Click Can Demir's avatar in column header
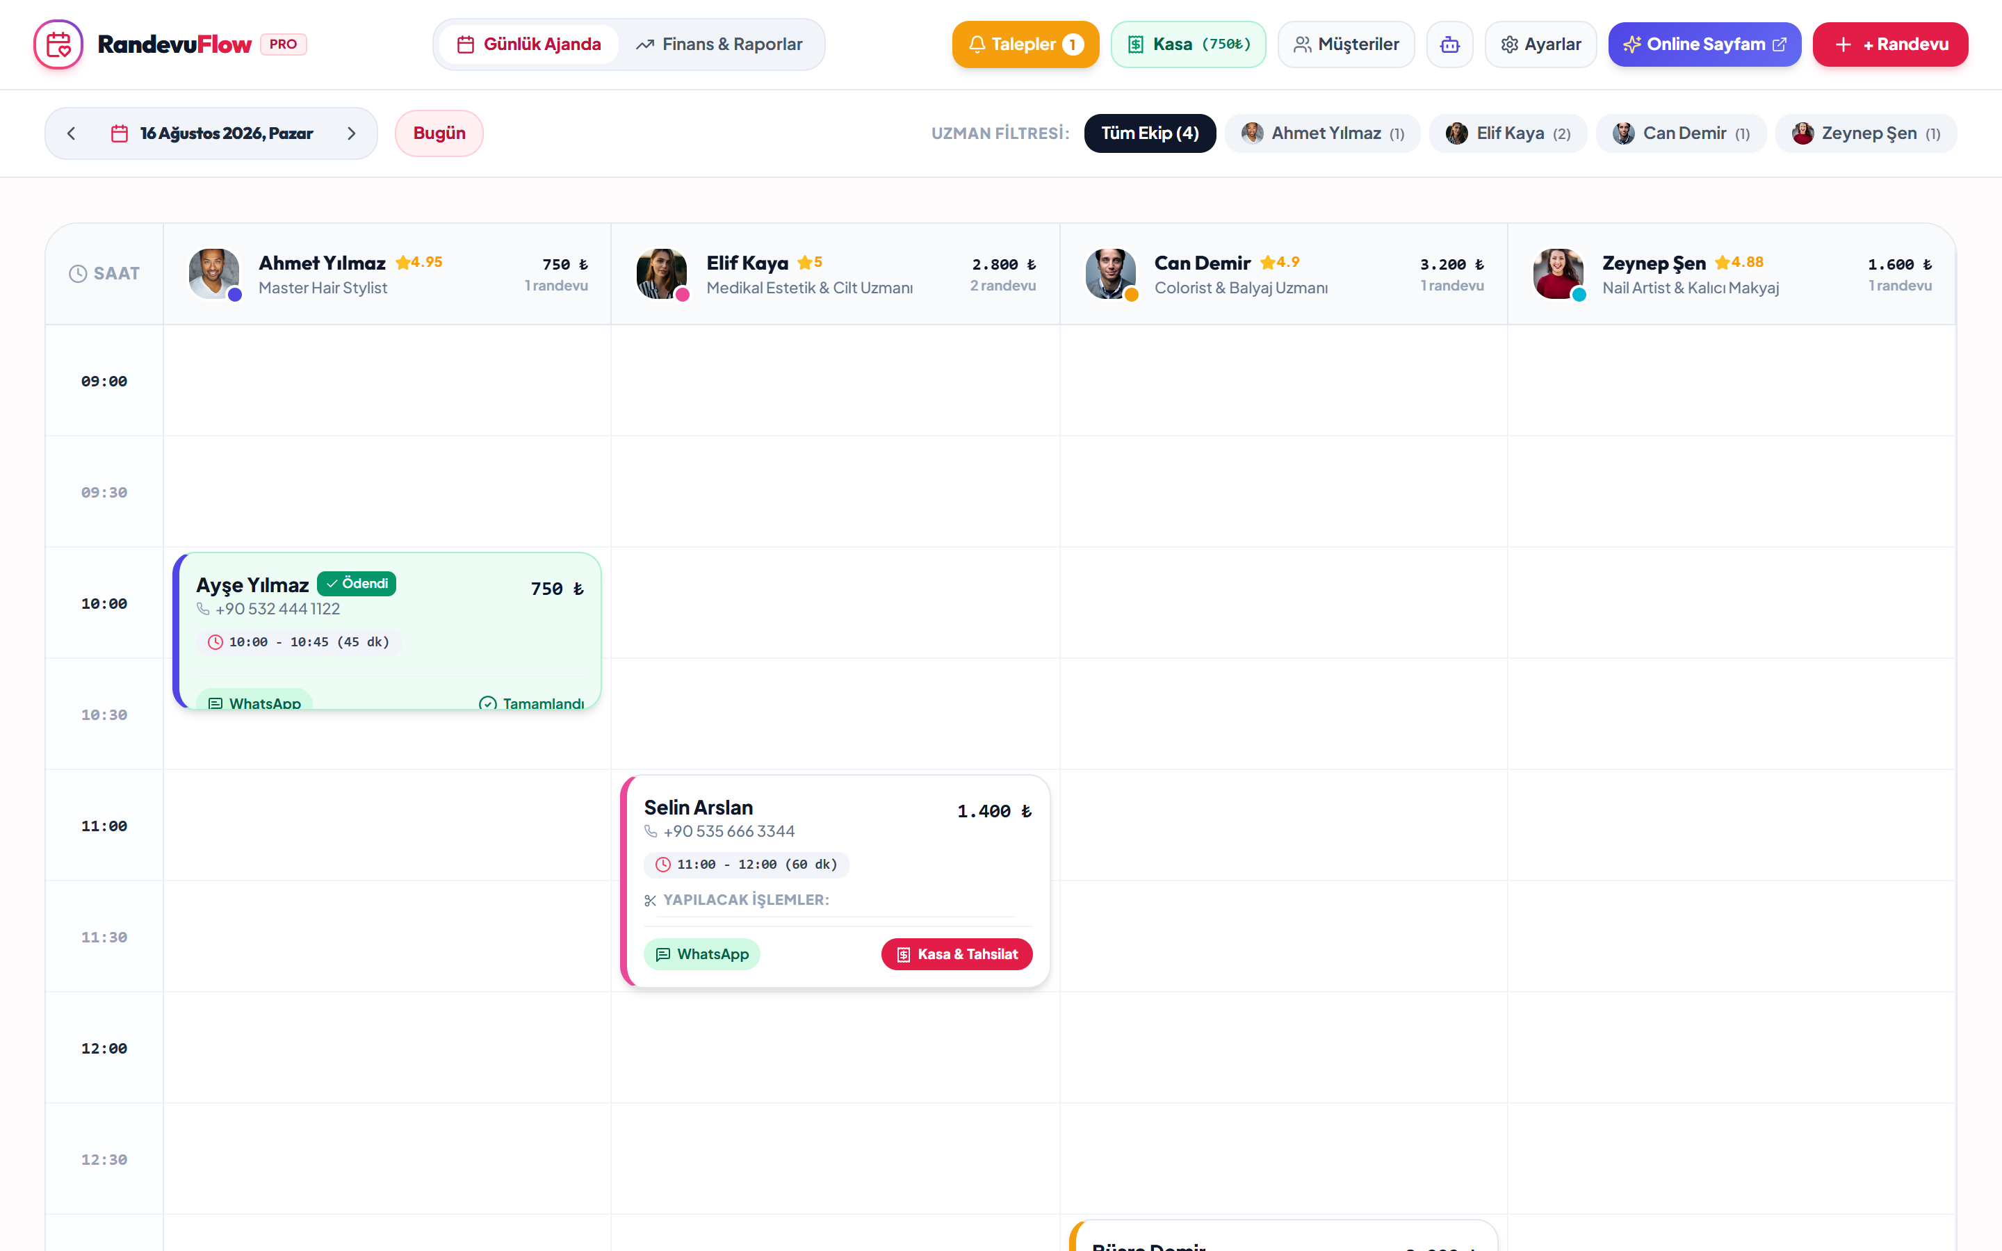 tap(1110, 274)
